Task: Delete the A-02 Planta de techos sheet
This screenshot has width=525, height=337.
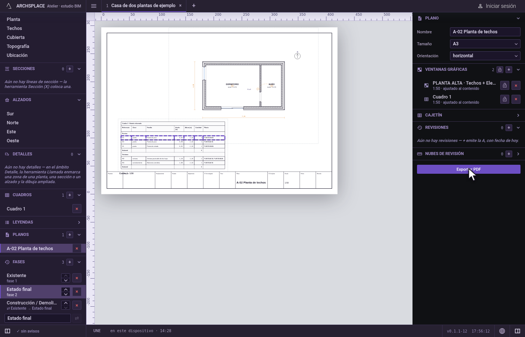Action: (77, 249)
